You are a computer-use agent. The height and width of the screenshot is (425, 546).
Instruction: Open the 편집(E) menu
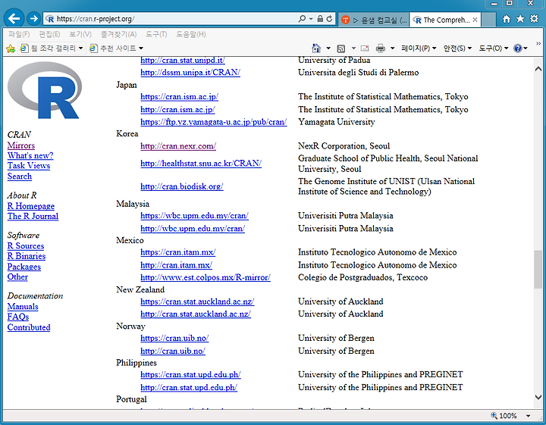[x=49, y=34]
